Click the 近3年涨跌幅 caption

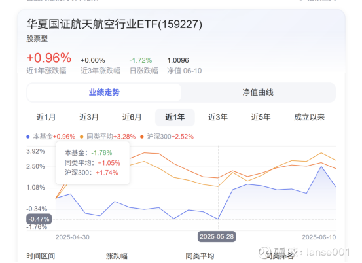pos(100,71)
